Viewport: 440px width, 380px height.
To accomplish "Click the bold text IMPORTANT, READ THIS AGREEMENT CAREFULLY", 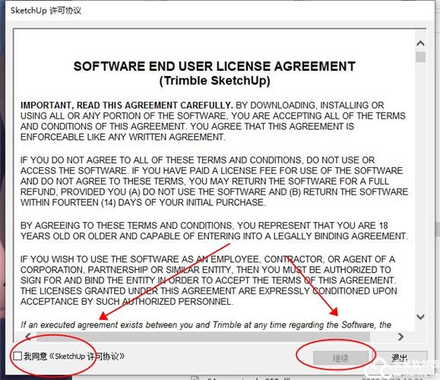I will pos(127,105).
